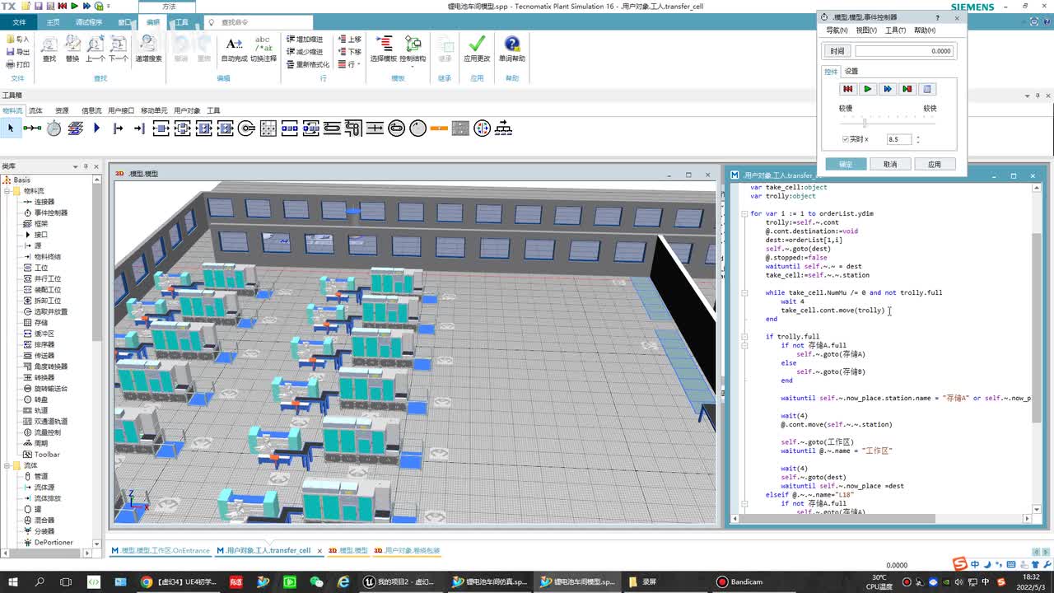Click 重新格式化 in the ribbon

point(308,64)
